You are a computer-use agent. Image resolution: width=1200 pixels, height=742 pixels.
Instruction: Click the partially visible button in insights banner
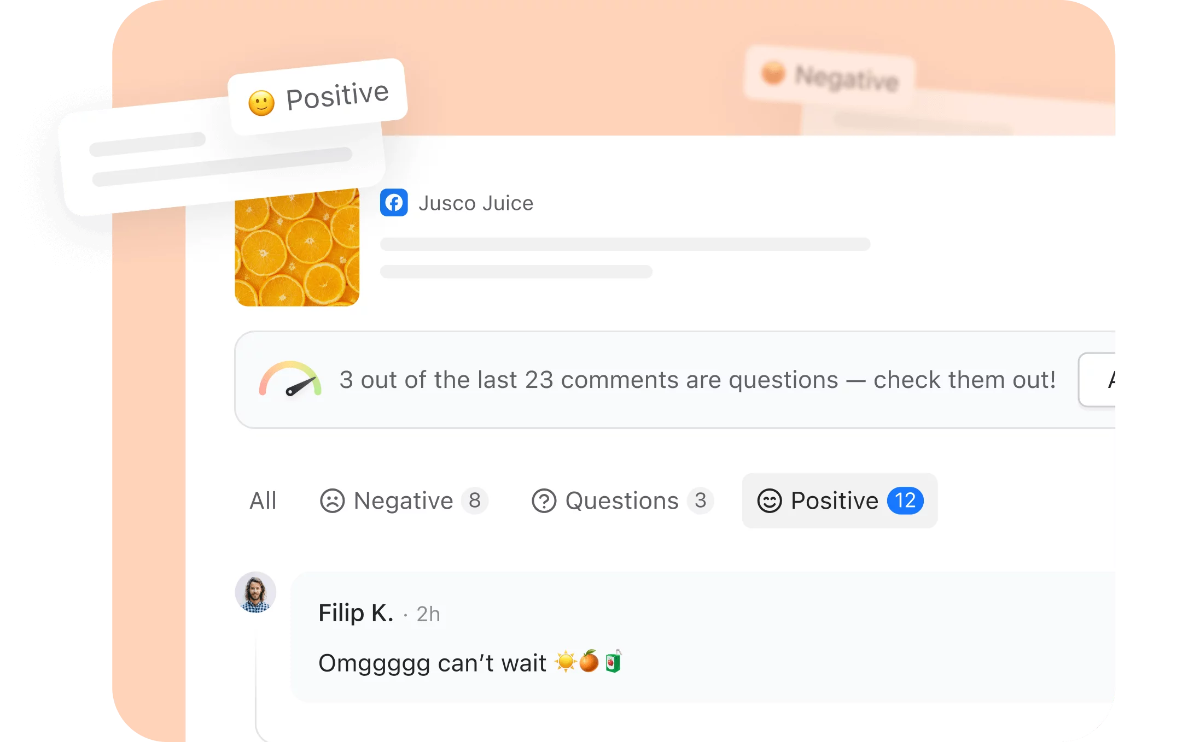[x=1097, y=380]
